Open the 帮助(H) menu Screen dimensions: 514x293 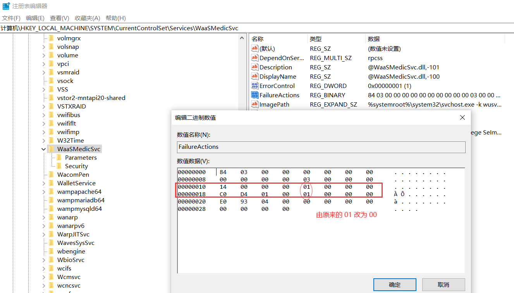[116, 18]
